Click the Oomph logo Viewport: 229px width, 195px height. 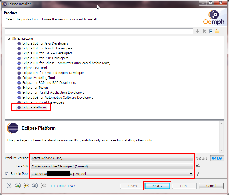[214, 17]
